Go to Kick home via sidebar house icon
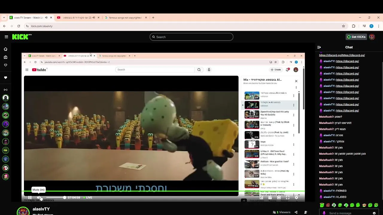Viewport: 383px width, 215px height. point(5,49)
